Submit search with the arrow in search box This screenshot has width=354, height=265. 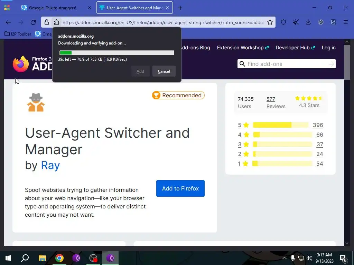click(x=331, y=64)
